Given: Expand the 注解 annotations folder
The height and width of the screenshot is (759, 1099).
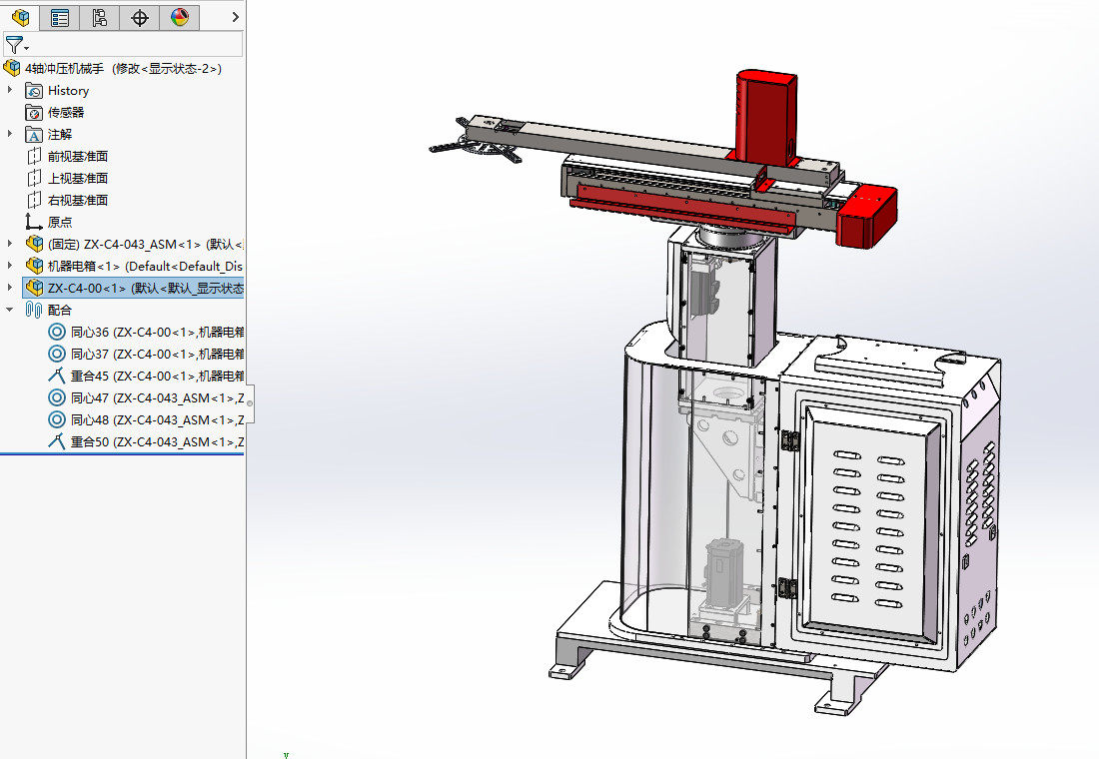Looking at the screenshot, I should [10, 133].
